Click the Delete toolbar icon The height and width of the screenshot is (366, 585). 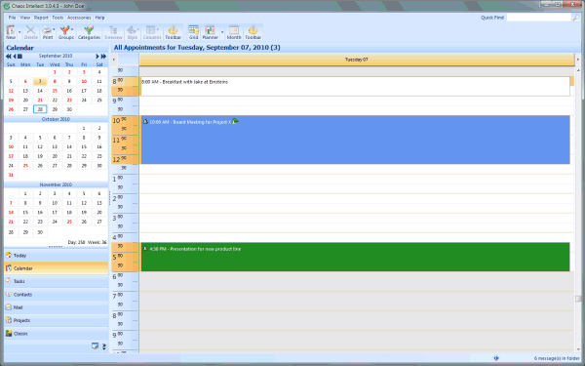[30, 32]
